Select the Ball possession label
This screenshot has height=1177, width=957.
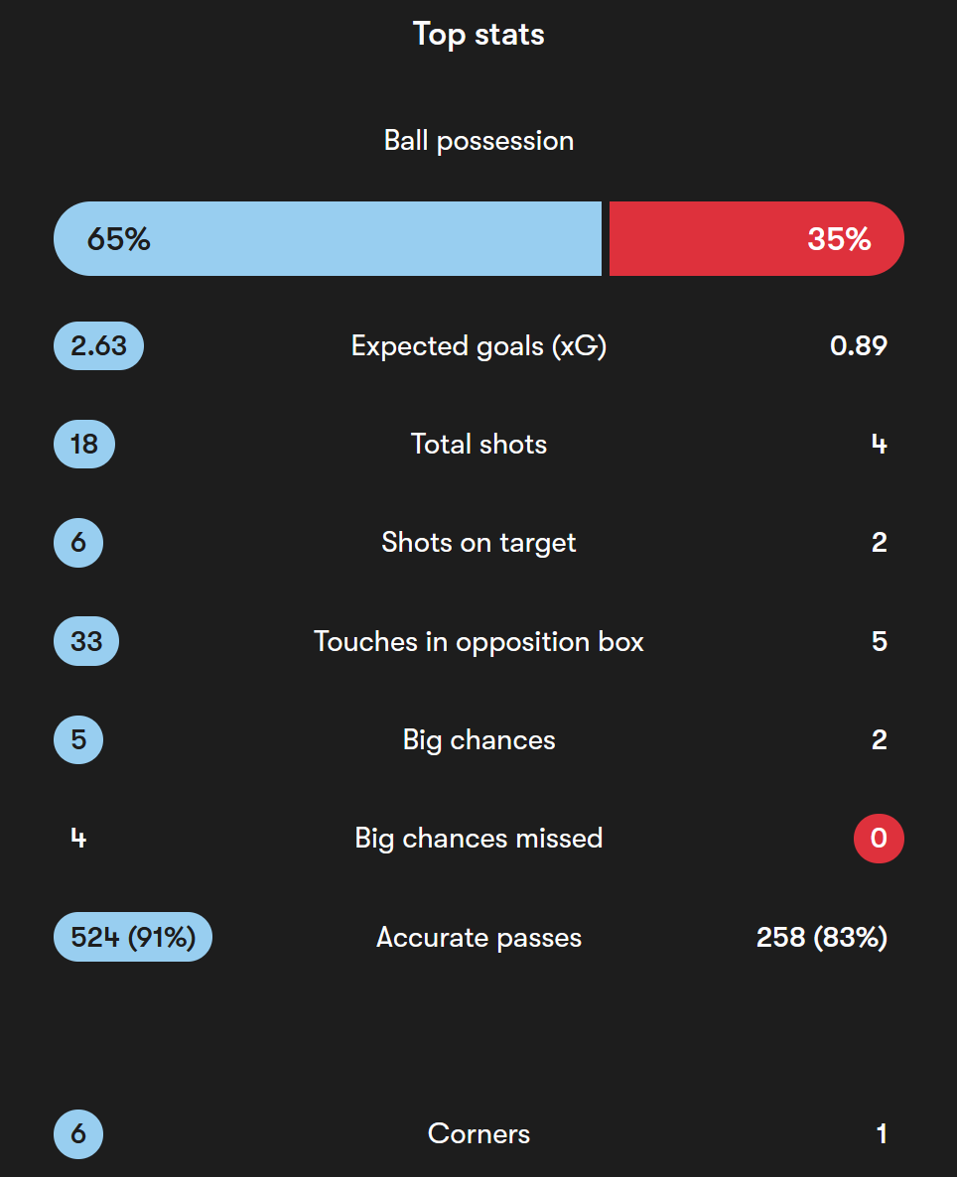coord(478,141)
